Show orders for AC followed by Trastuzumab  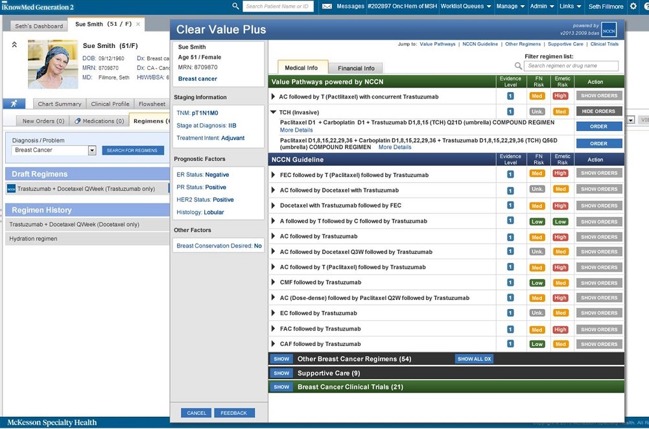(x=599, y=237)
